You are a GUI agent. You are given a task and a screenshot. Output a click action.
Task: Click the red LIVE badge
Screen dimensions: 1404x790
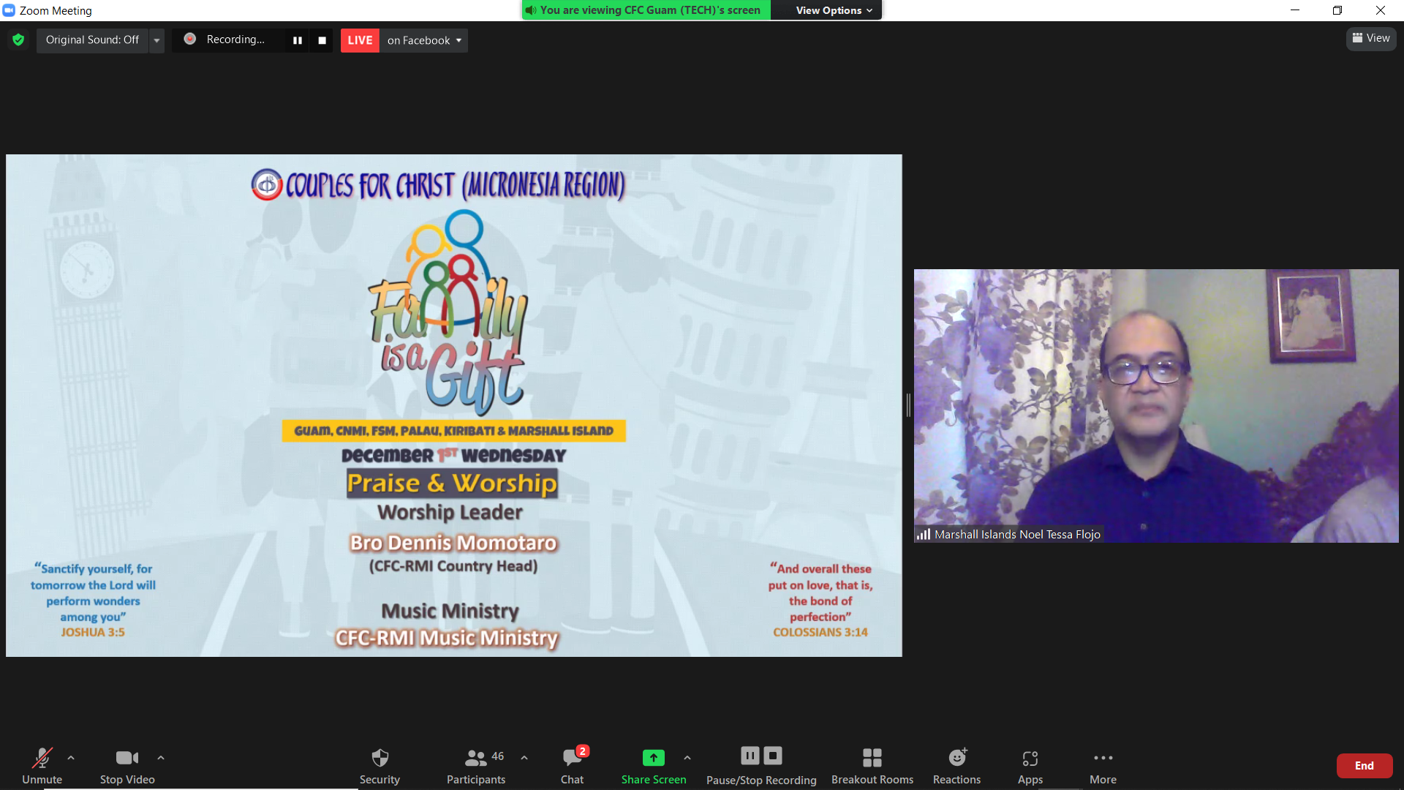pos(360,40)
